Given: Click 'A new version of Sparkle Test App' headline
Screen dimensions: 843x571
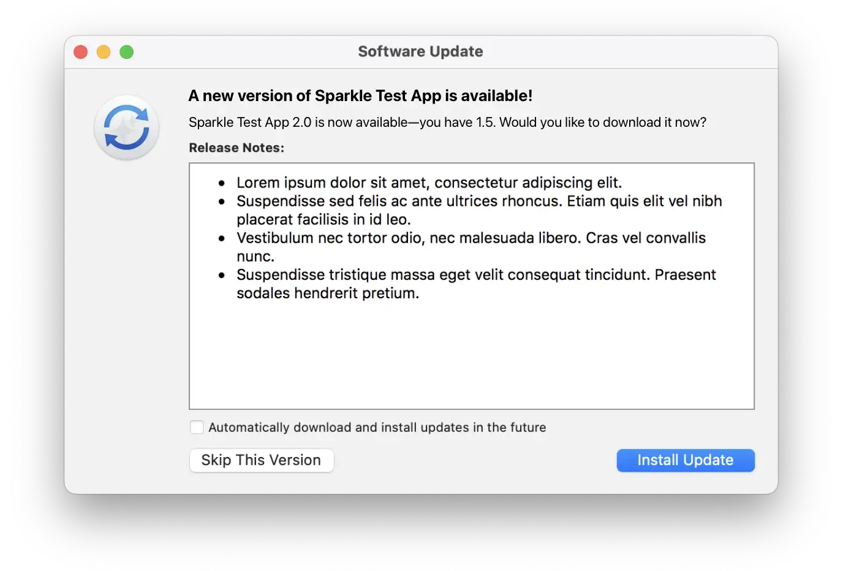Looking at the screenshot, I should [360, 96].
